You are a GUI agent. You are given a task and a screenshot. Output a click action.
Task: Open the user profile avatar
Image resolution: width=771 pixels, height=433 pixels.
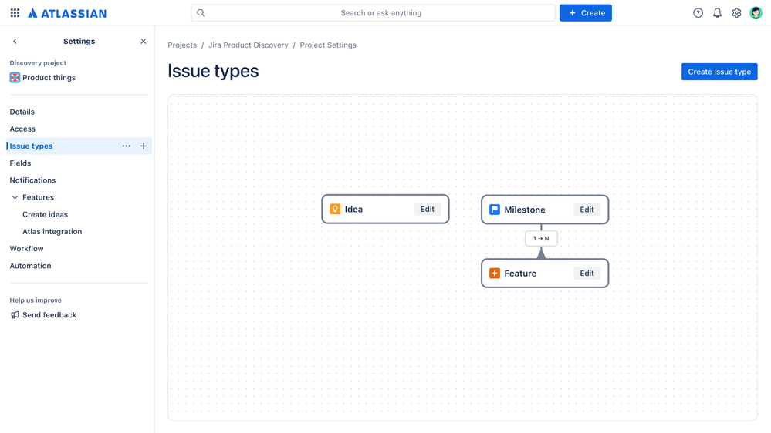756,13
